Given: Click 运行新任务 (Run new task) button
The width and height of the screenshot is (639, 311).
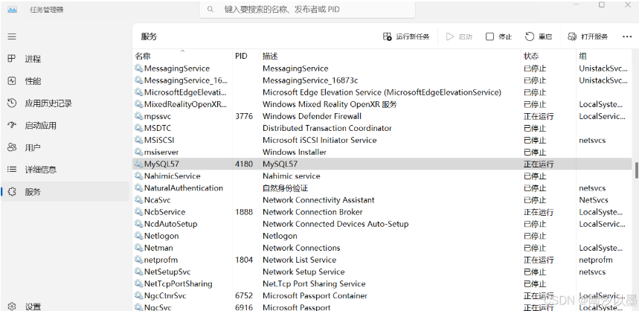Looking at the screenshot, I should pyautogui.click(x=406, y=36).
